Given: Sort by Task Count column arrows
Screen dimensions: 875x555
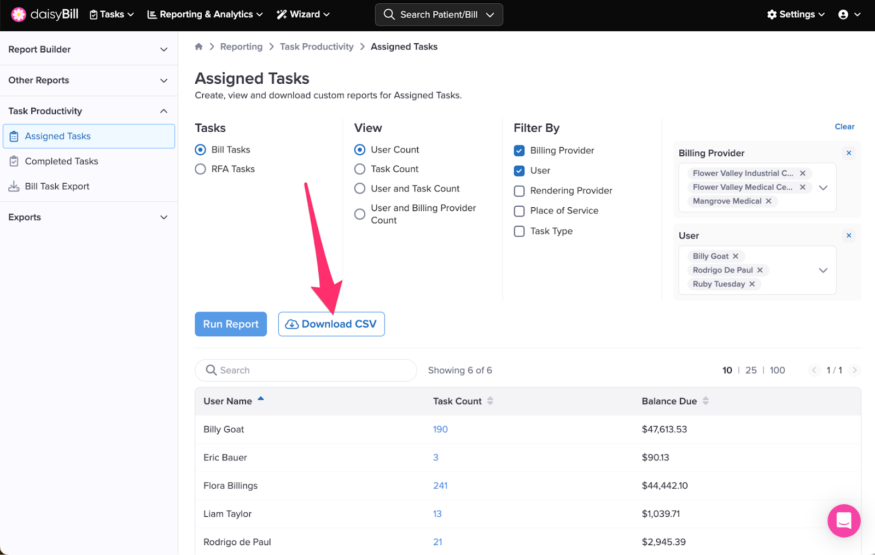Looking at the screenshot, I should point(490,401).
